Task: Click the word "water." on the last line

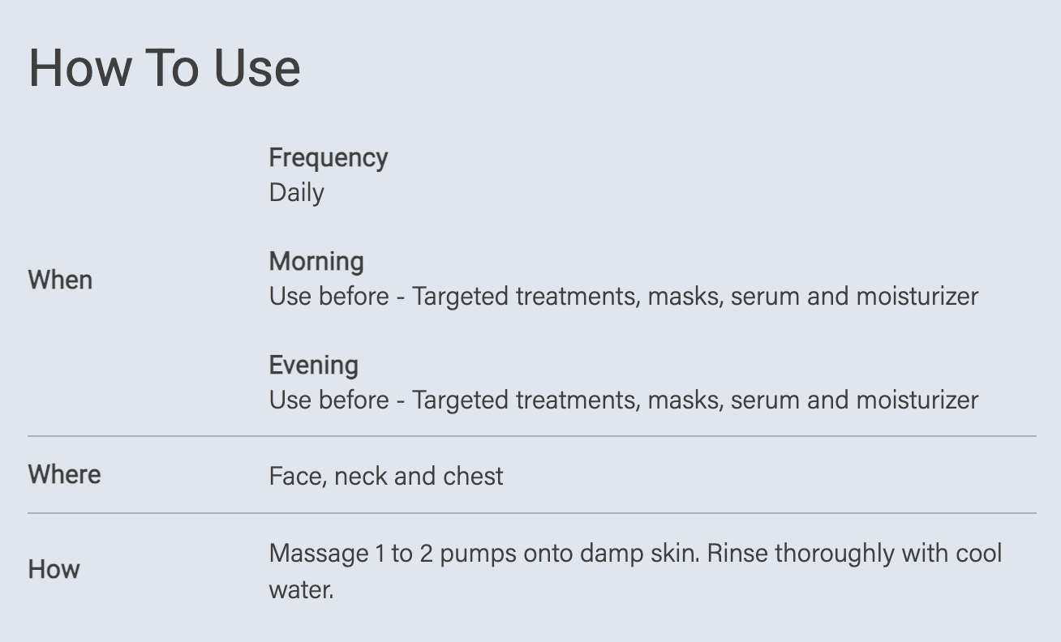Action: click(301, 589)
